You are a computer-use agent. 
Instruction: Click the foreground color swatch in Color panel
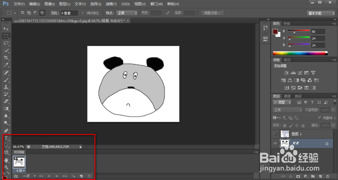click(275, 32)
